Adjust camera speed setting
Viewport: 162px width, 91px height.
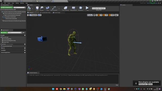[x=116, y=15]
